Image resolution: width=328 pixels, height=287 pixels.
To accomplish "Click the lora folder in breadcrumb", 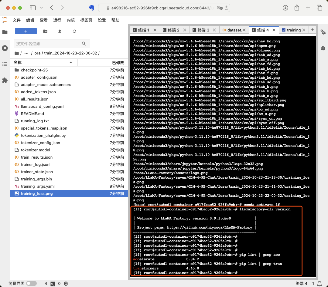I will tap(37, 53).
